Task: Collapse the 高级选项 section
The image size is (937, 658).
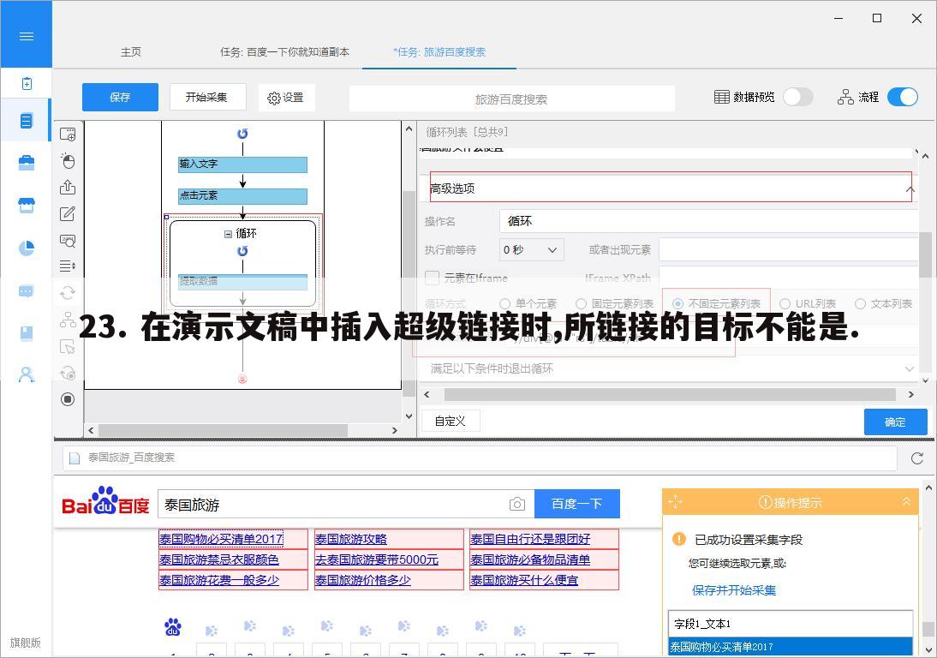Action: click(910, 188)
